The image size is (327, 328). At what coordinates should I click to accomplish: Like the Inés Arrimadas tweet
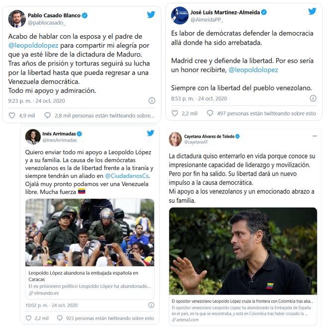(x=28, y=318)
